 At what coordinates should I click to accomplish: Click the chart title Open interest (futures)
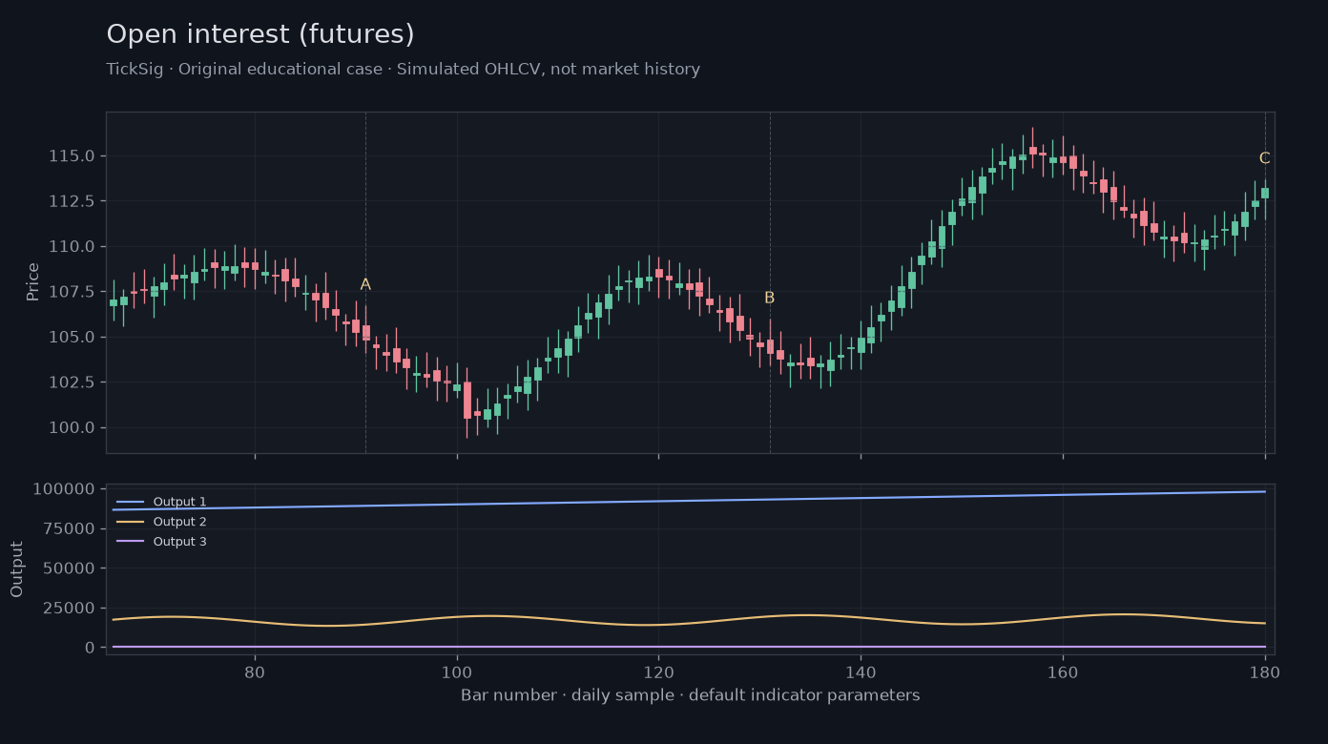[260, 34]
